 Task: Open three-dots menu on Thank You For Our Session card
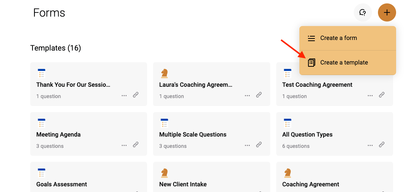click(124, 95)
